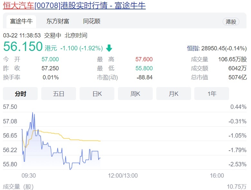Select the 分时 chart tab
251x190 pixels.
pyautogui.click(x=20, y=94)
